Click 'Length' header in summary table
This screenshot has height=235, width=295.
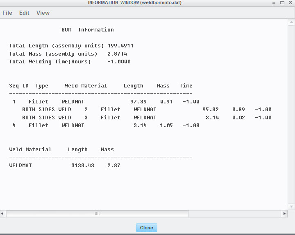pos(78,150)
